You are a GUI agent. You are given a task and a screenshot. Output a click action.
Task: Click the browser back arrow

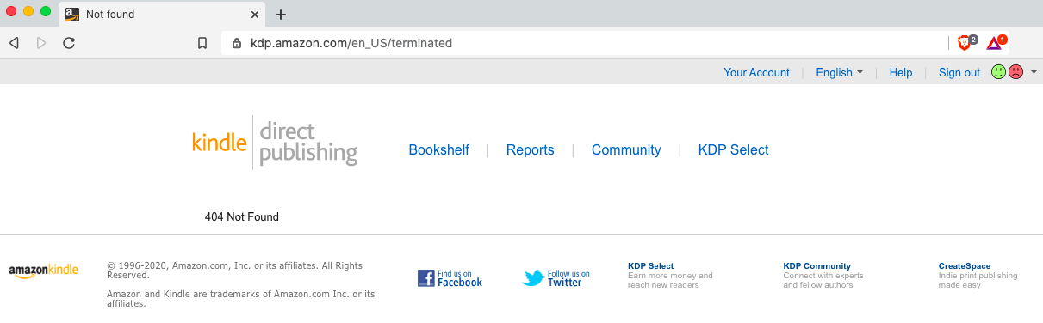pos(14,43)
